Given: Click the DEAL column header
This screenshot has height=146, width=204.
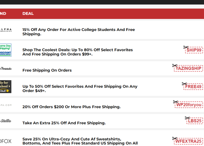Looking at the screenshot, I should tap(28, 13).
